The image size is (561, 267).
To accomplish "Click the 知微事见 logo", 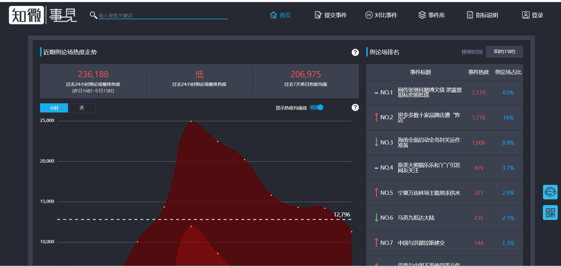I will (x=43, y=15).
